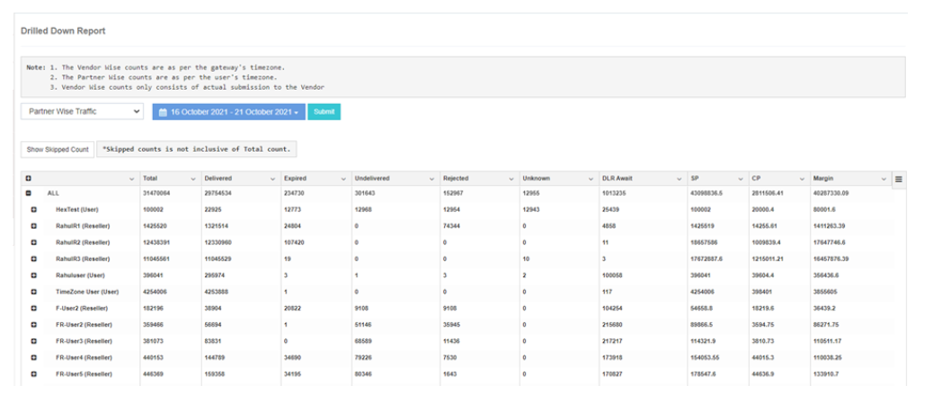Viewport: 933px width, 412px height.
Task: Open the grid menu hamburger icon
Action: click(x=898, y=179)
